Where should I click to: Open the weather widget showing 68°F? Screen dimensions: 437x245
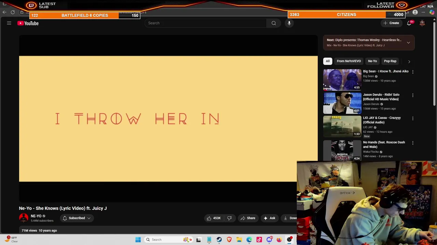[x=11, y=240]
